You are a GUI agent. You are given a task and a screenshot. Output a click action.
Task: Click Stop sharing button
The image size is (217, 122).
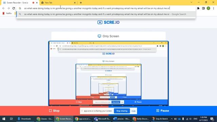pyautogui.click(x=122, y=111)
